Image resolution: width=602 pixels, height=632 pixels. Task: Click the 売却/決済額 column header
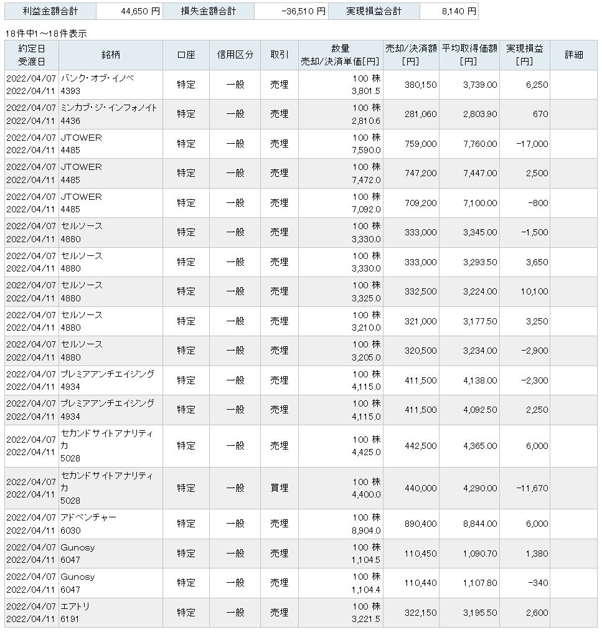pos(411,55)
